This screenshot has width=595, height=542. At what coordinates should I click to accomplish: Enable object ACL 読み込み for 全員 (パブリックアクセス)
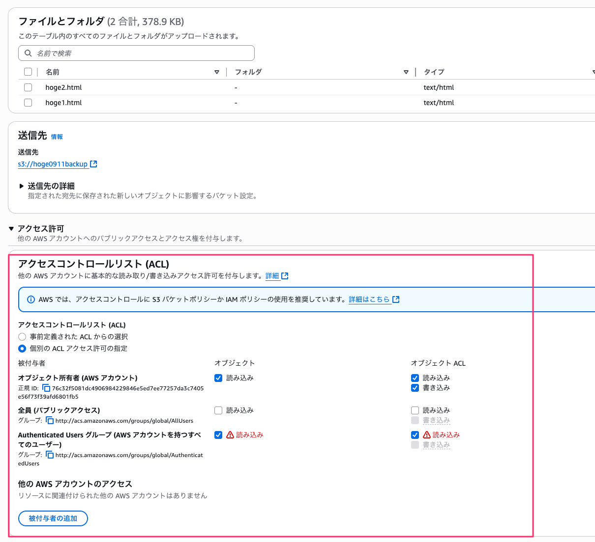point(415,410)
